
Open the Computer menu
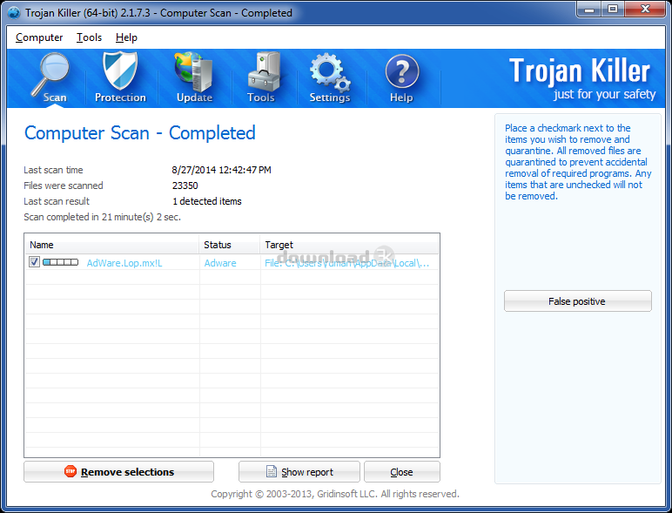click(x=39, y=37)
